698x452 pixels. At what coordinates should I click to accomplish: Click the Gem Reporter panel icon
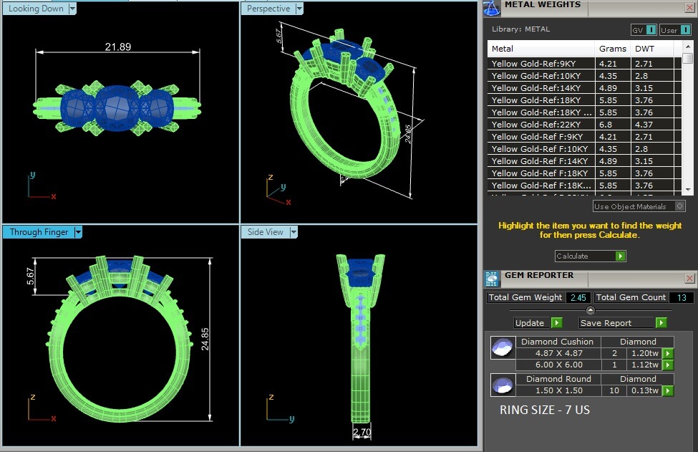click(492, 279)
